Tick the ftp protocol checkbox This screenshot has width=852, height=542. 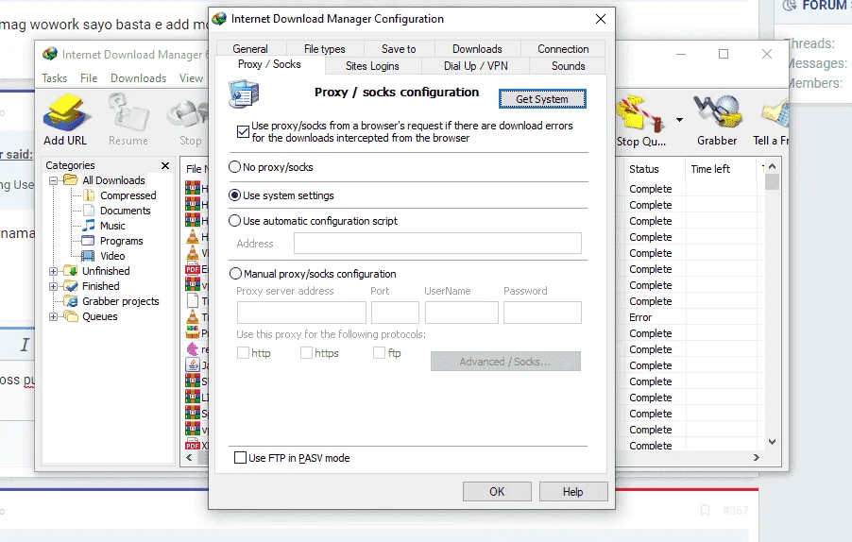coord(379,353)
